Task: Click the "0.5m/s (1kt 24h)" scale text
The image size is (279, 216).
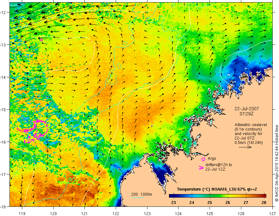Action: (249, 143)
